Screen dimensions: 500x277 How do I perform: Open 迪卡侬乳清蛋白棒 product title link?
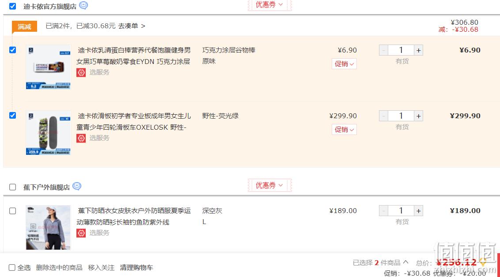133,56
